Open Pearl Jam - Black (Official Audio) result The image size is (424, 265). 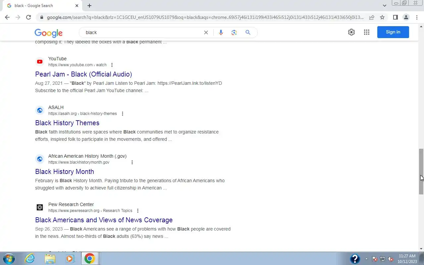[83, 74]
